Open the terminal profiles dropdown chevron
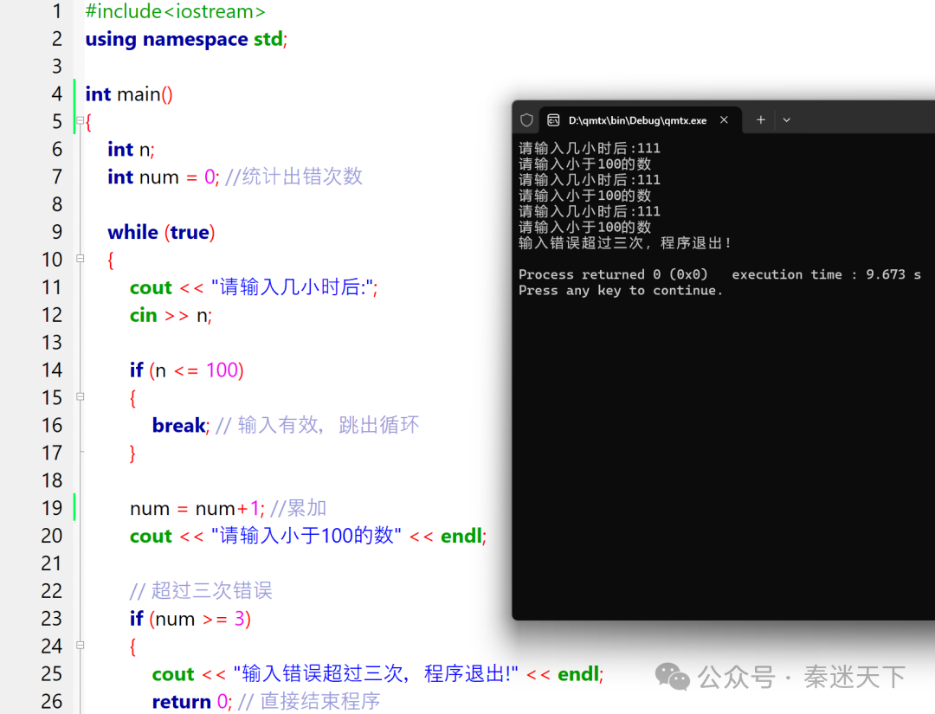Image resolution: width=935 pixels, height=714 pixels. pyautogui.click(x=786, y=119)
